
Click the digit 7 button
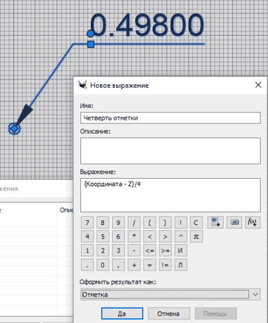[x=87, y=223]
